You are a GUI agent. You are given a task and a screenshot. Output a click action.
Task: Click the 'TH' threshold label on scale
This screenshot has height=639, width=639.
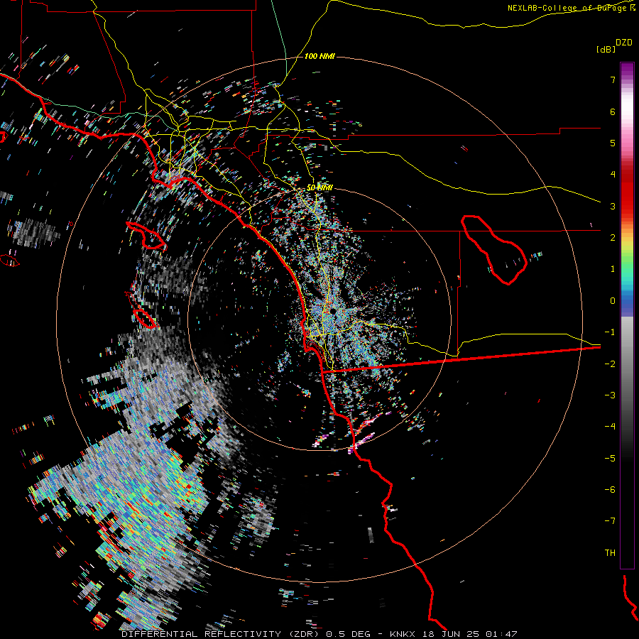click(610, 553)
